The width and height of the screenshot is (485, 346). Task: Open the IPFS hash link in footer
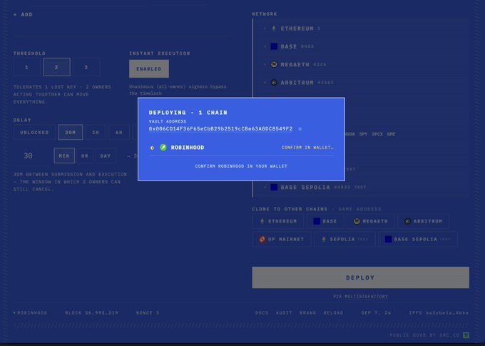[x=439, y=313]
